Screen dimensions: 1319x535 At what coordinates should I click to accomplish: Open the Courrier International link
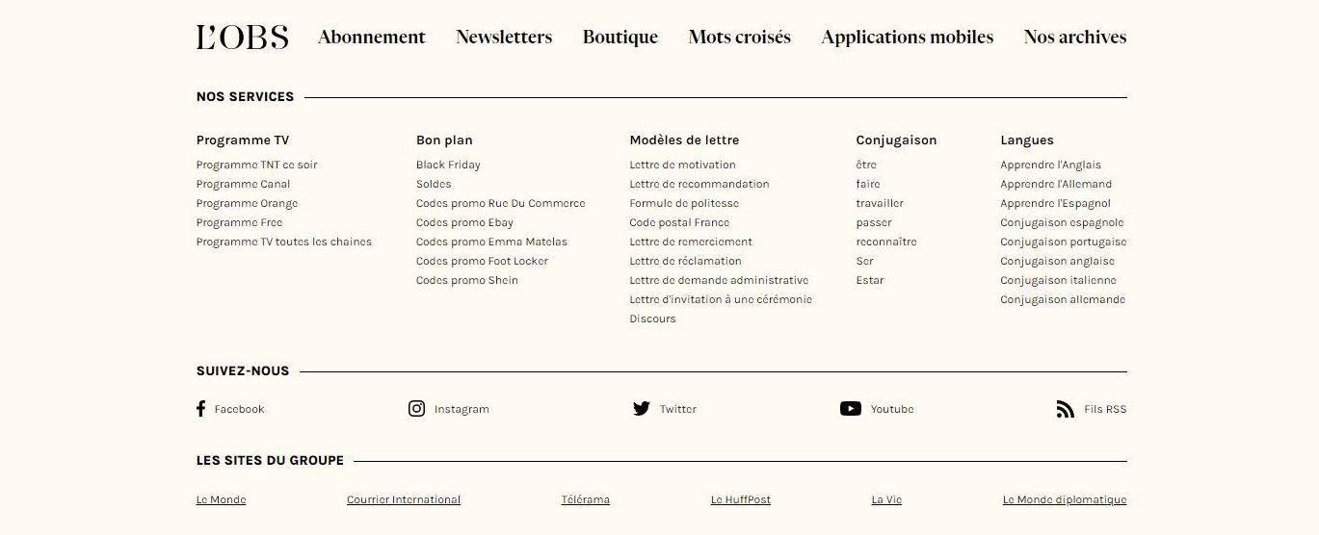(x=404, y=500)
